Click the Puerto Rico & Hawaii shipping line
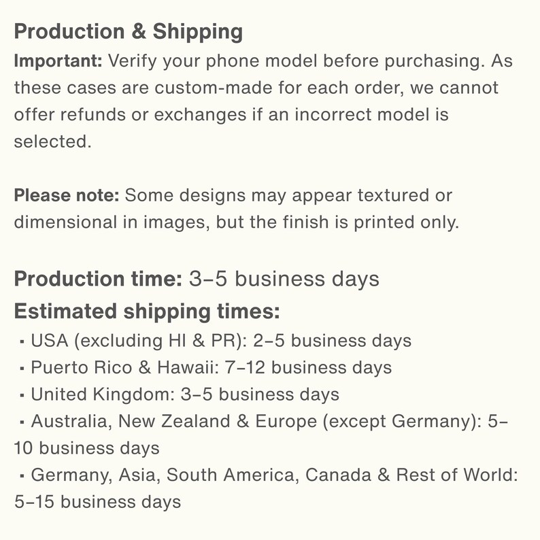 coord(206,367)
